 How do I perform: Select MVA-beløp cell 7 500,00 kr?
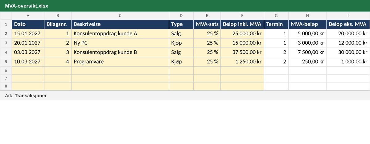click(x=307, y=52)
